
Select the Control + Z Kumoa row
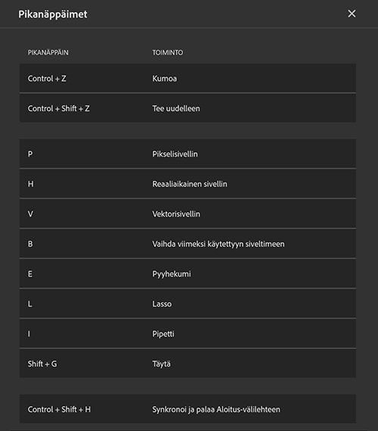click(x=187, y=78)
